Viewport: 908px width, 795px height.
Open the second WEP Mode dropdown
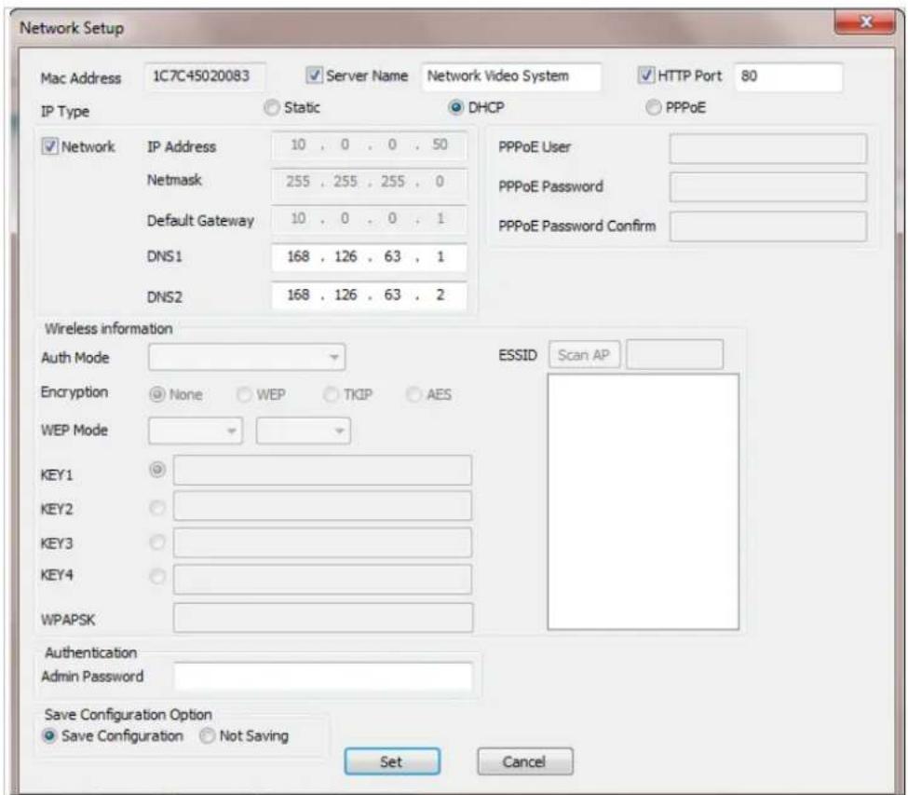pos(304,431)
